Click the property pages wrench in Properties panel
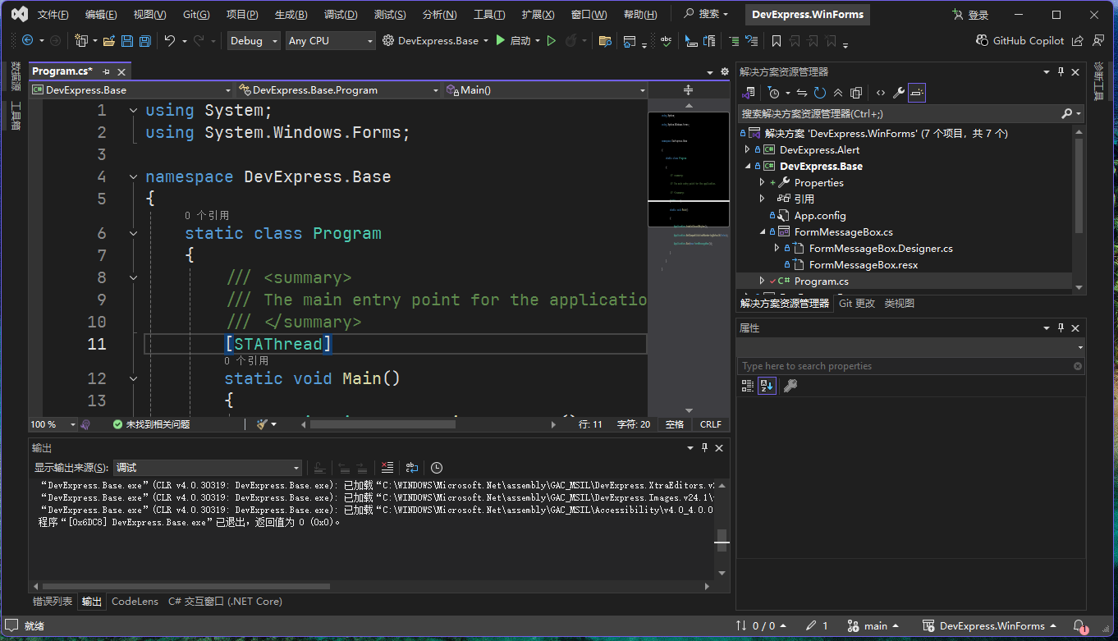The height and width of the screenshot is (641, 1118). coord(790,386)
